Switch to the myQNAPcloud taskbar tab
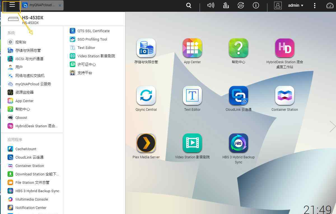Image resolution: width=336 pixels, height=214 pixels. 43,5
